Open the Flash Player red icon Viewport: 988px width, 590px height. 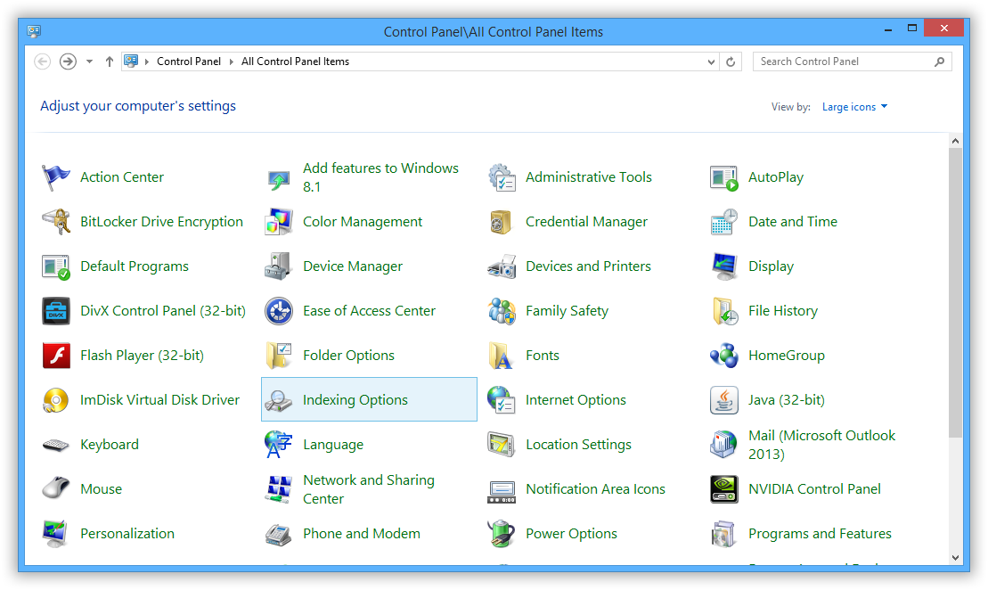click(56, 356)
